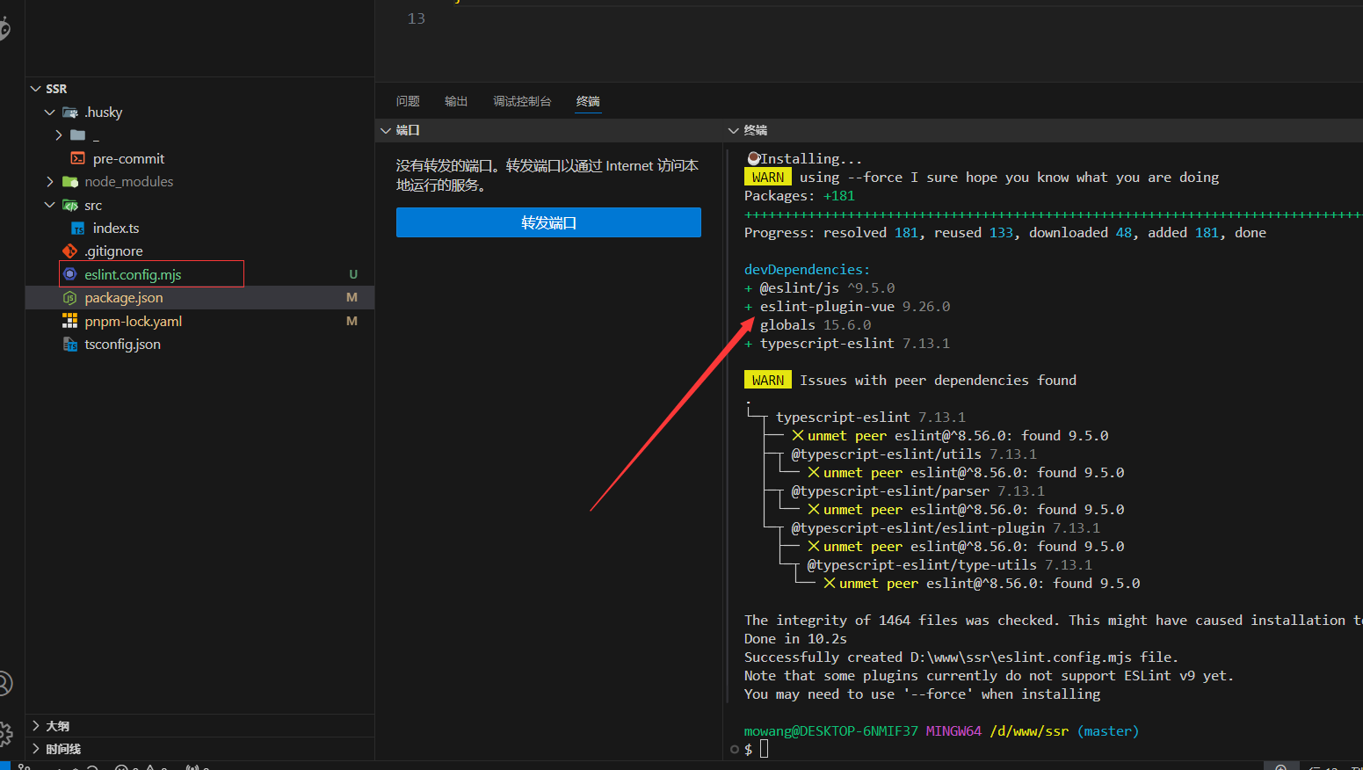Click '@typescript-eslint/utils 7.13.1' tree entry
Viewport: 1363px width, 770px height.
[914, 454]
